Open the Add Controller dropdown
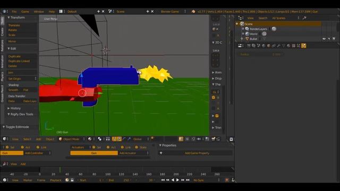The image size is (340, 191). coord(37,153)
